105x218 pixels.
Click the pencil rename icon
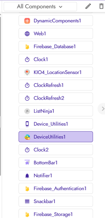point(88,6)
